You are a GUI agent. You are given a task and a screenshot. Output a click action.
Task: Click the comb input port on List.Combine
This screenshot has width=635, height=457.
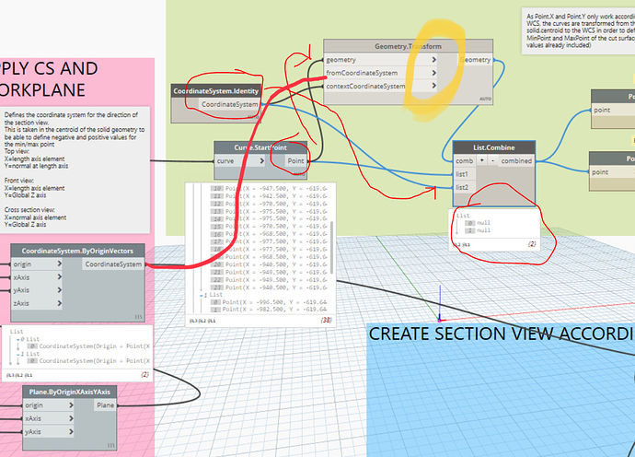pyautogui.click(x=464, y=161)
